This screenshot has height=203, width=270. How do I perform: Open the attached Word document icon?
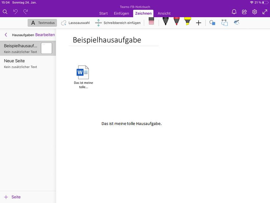[83, 73]
